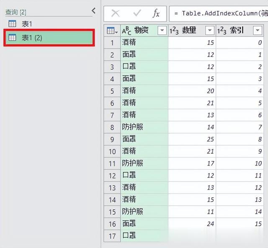
Task: Click 面罩 cell in row 2
Action: 144,55
